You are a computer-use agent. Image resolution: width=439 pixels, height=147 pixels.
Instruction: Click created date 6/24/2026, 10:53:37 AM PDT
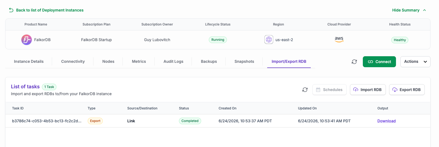[245, 121]
